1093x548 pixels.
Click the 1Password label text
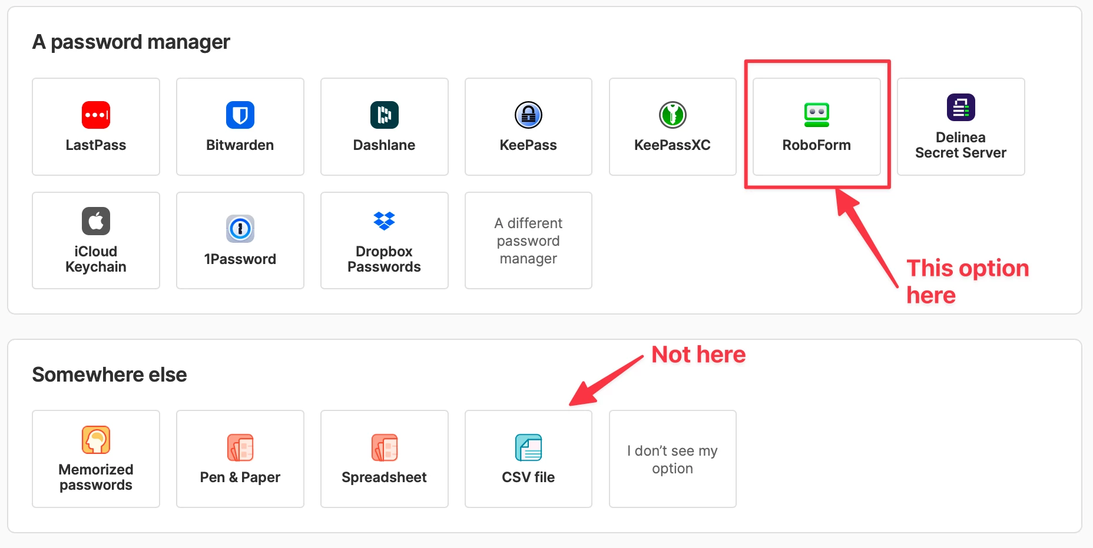click(240, 259)
